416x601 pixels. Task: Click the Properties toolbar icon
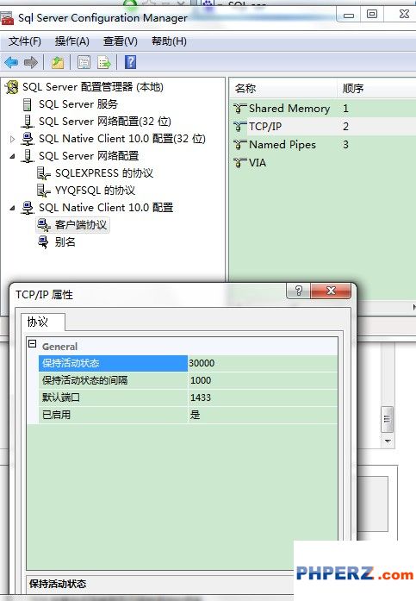pyautogui.click(x=84, y=62)
